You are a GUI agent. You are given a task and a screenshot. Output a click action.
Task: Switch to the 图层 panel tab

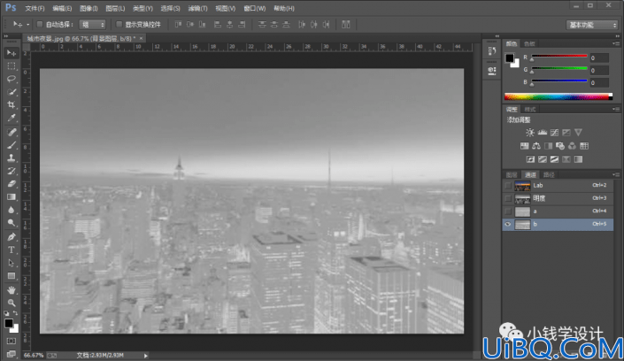click(512, 175)
